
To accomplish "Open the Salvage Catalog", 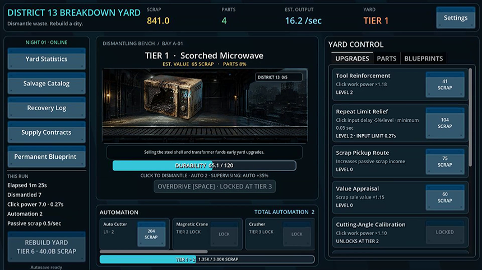I will click(x=47, y=83).
